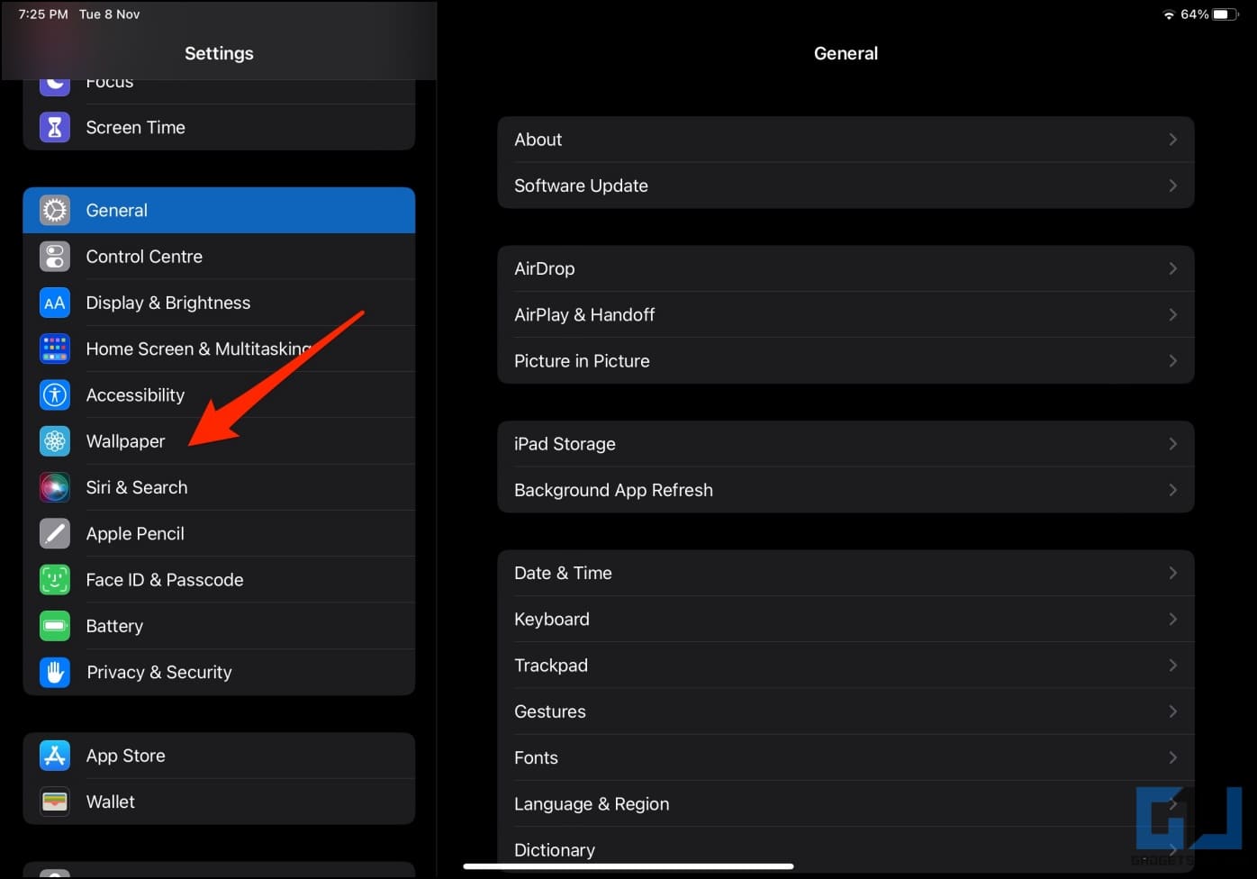1257x879 pixels.
Task: Select Siri & Search in the sidebar
Action: (x=219, y=487)
